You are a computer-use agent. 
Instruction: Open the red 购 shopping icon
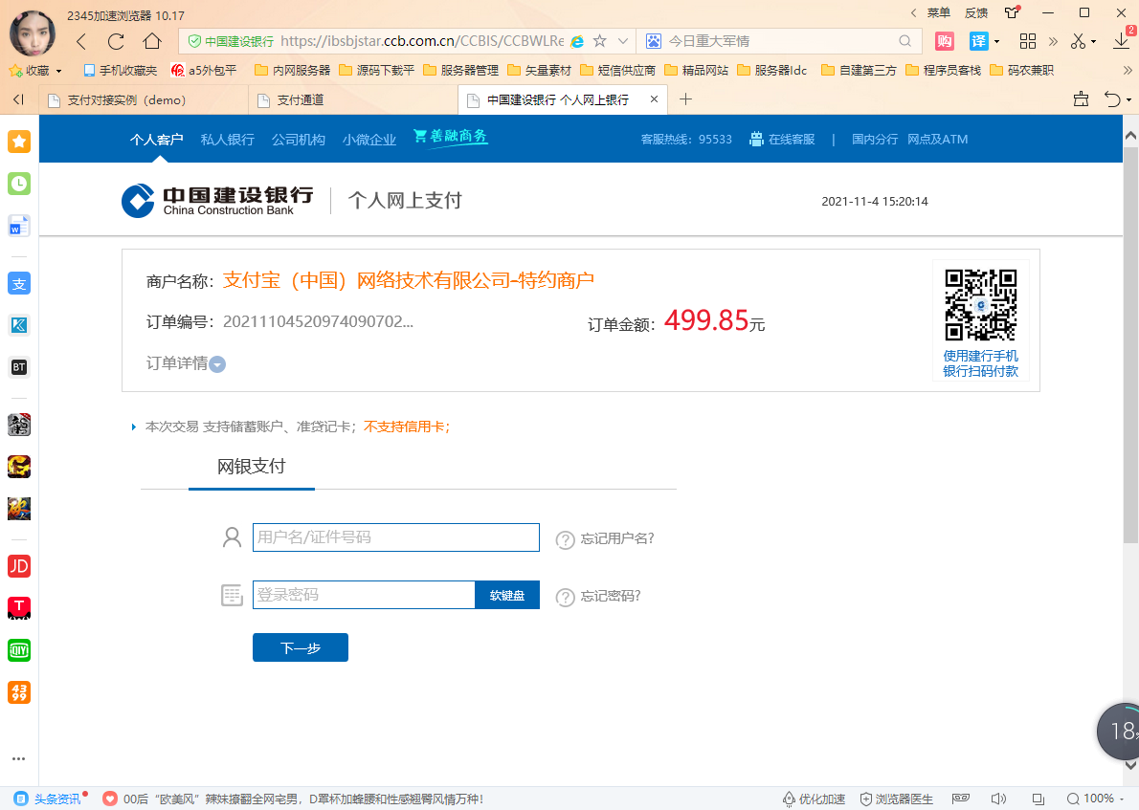point(945,41)
